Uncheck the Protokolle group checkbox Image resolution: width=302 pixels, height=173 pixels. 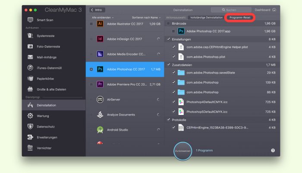pyautogui.click(x=168, y=120)
